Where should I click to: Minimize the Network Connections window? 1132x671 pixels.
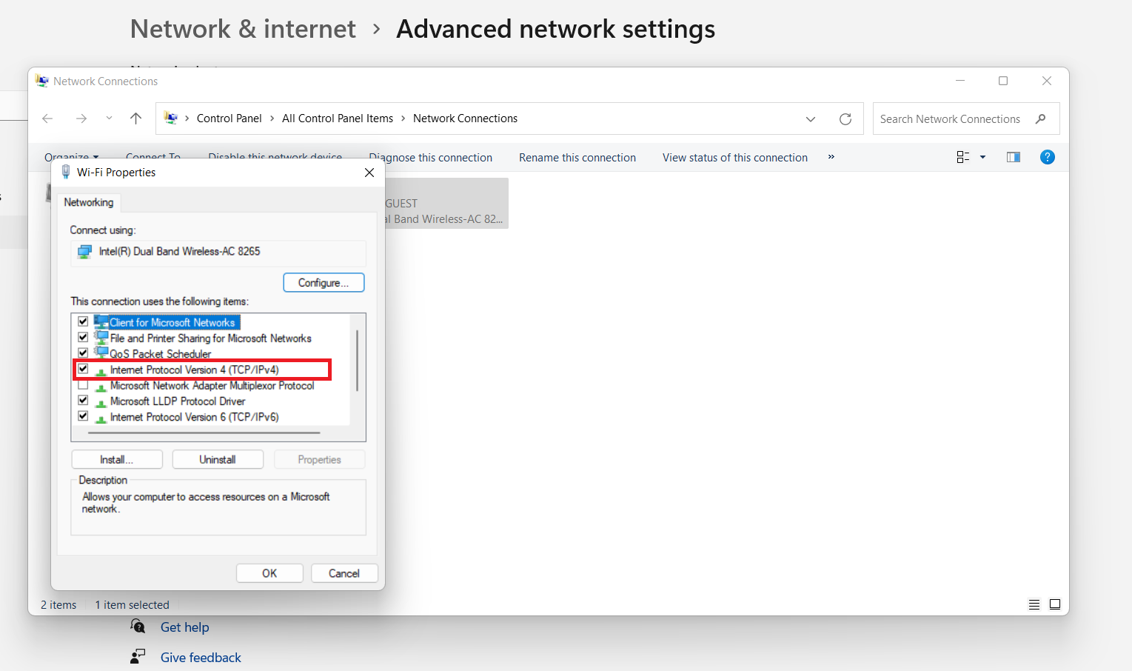click(960, 81)
